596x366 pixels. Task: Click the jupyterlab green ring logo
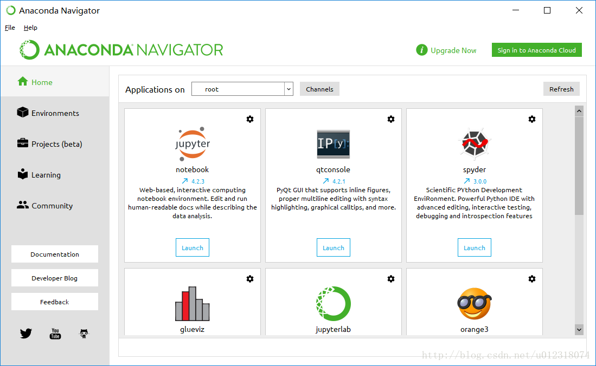(334, 304)
